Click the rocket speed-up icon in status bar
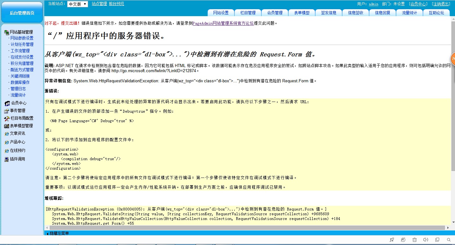Image resolution: width=455 pixels, height=245 pixels. 392,240
